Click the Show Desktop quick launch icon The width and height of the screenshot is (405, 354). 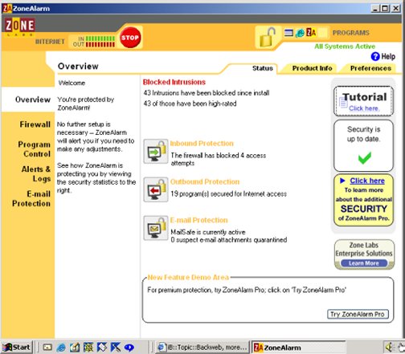coord(47,348)
